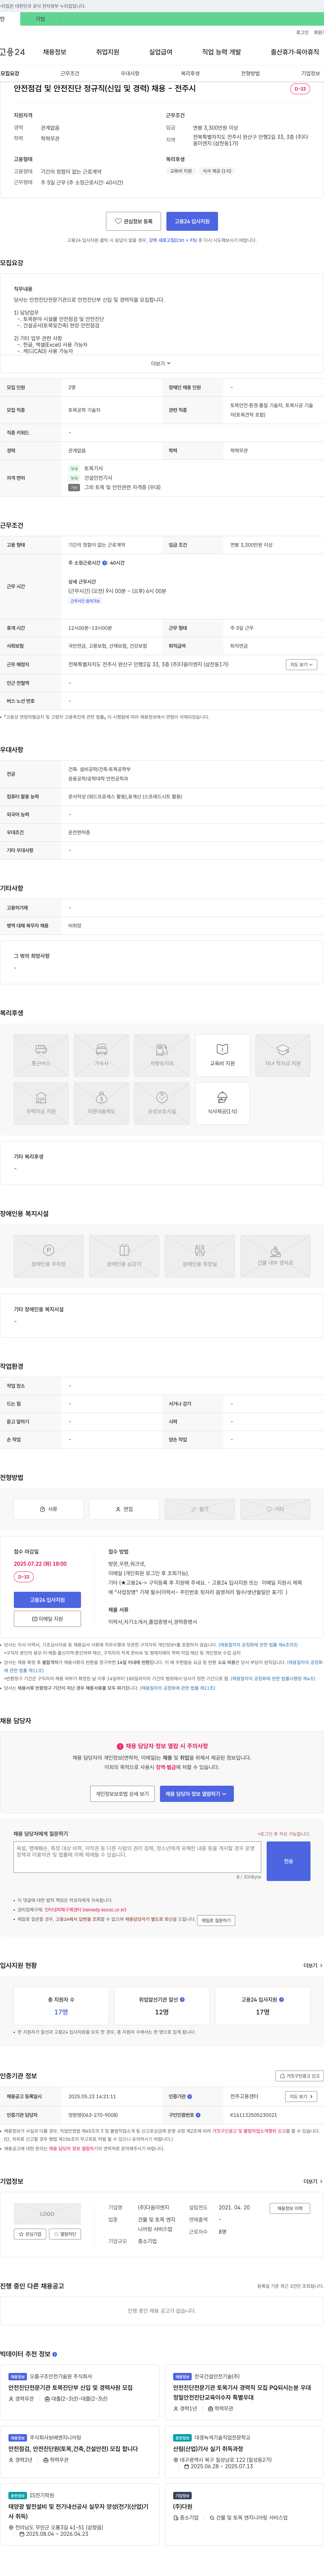
Task: Click top 고용24 입사지원 button
Action: click(x=192, y=221)
